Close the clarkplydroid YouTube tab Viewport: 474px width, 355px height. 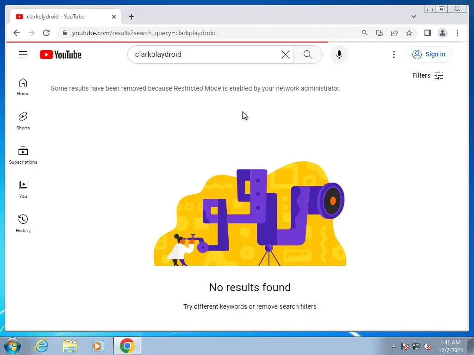tap(114, 17)
